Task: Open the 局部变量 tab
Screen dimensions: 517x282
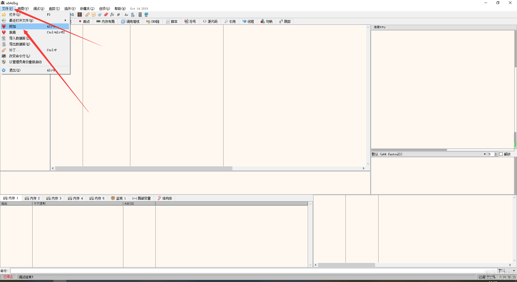Action: (141, 198)
